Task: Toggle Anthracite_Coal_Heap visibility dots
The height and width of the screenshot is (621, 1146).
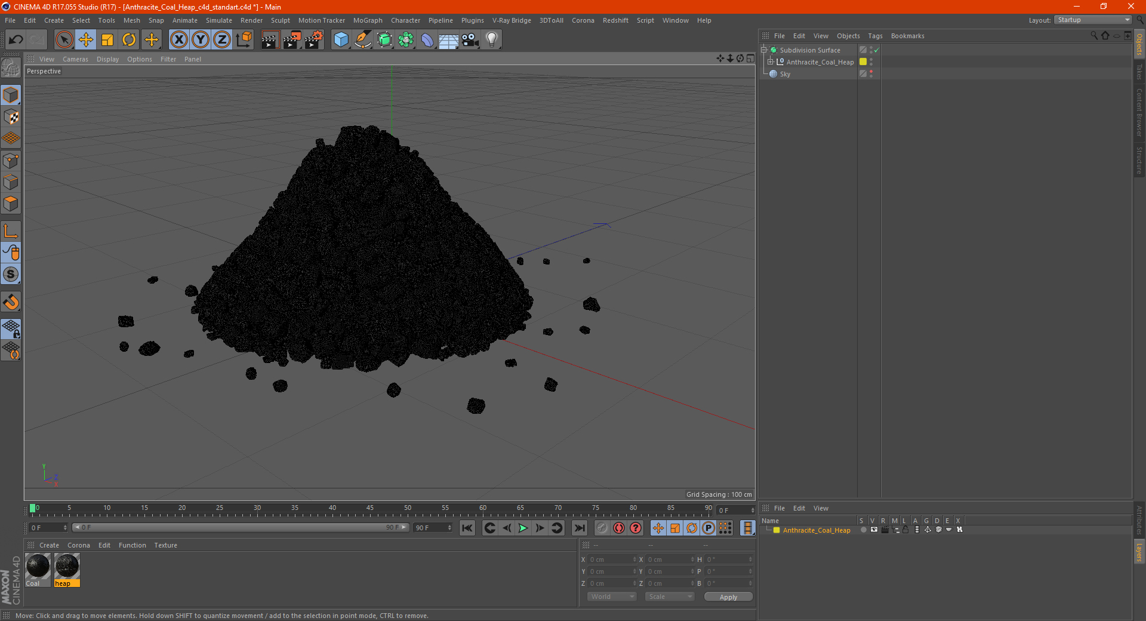Action: click(871, 62)
